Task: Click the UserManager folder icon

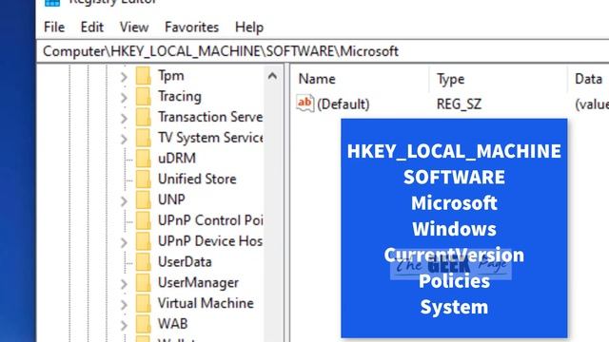Action: 144,283
